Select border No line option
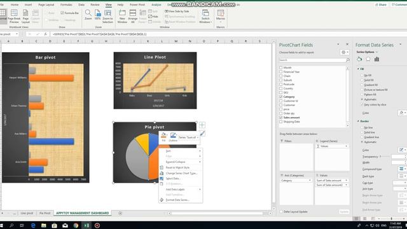Image resolution: width=407 pixels, height=229 pixels. tap(362, 127)
